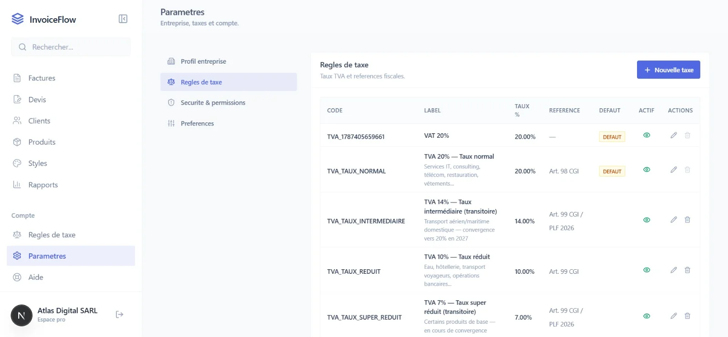Toggle active eye for VAT 20%
Viewport: 728px width, 337px height.
[x=647, y=135]
